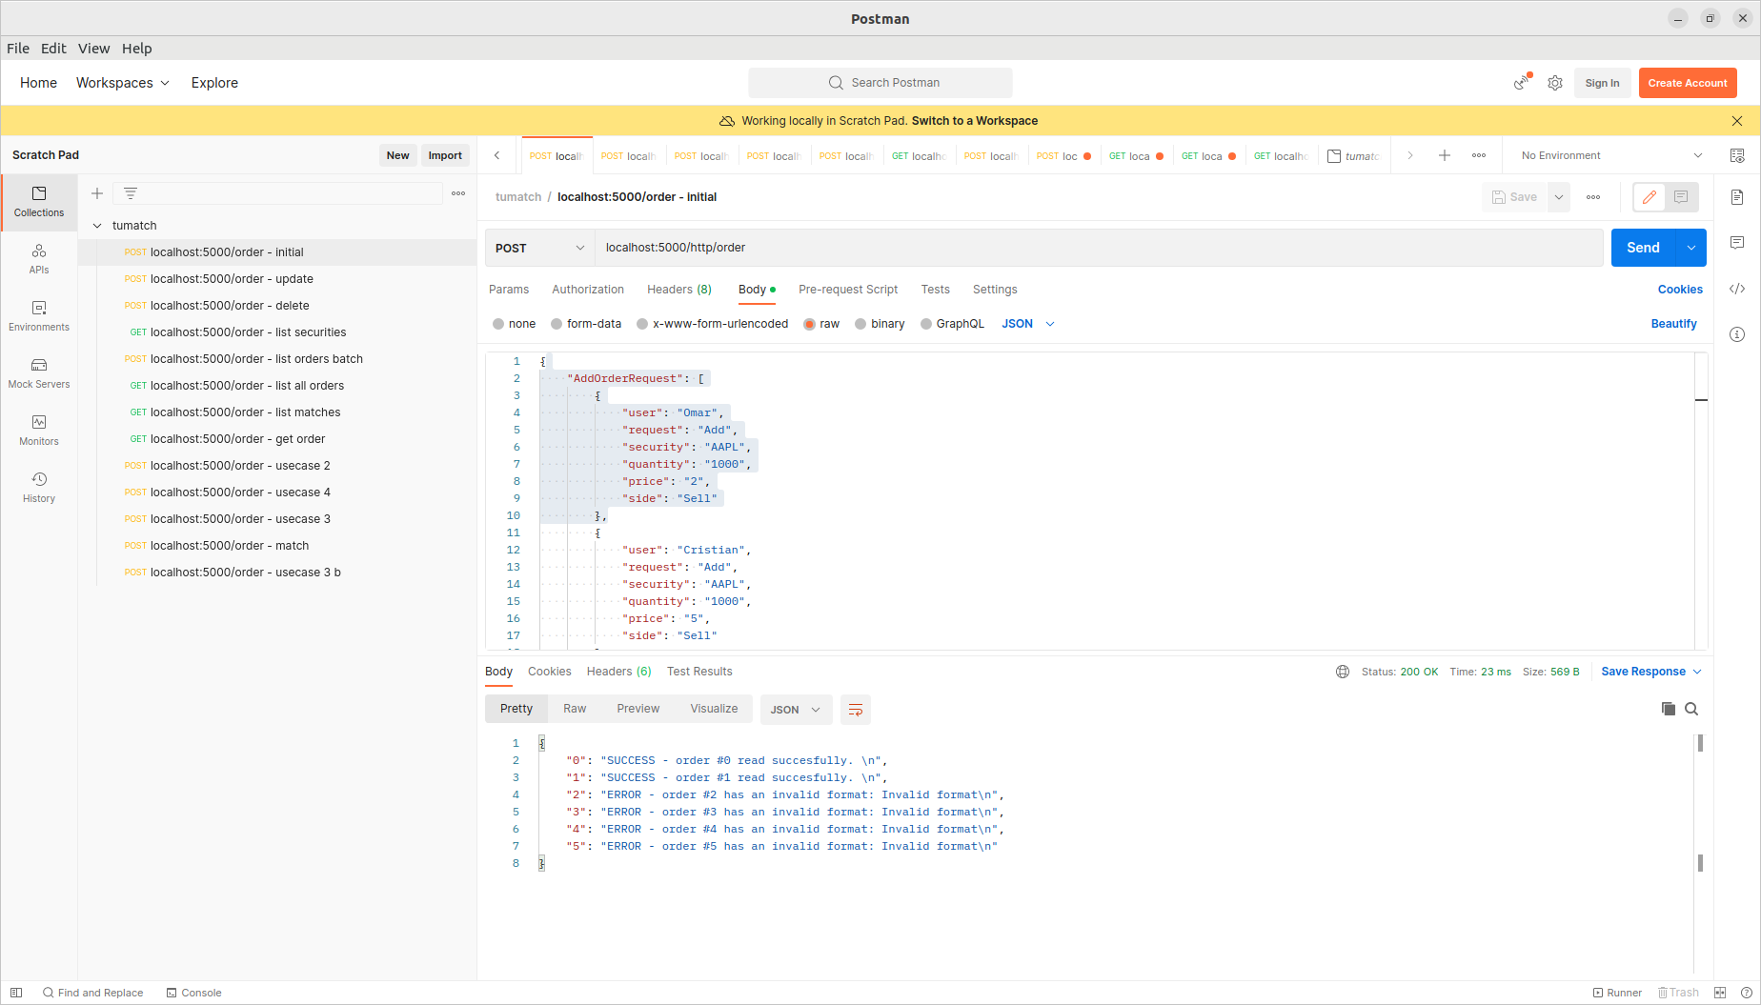Screen dimensions: 1761x1005
Task: Open the request Info icon
Action: click(1737, 334)
